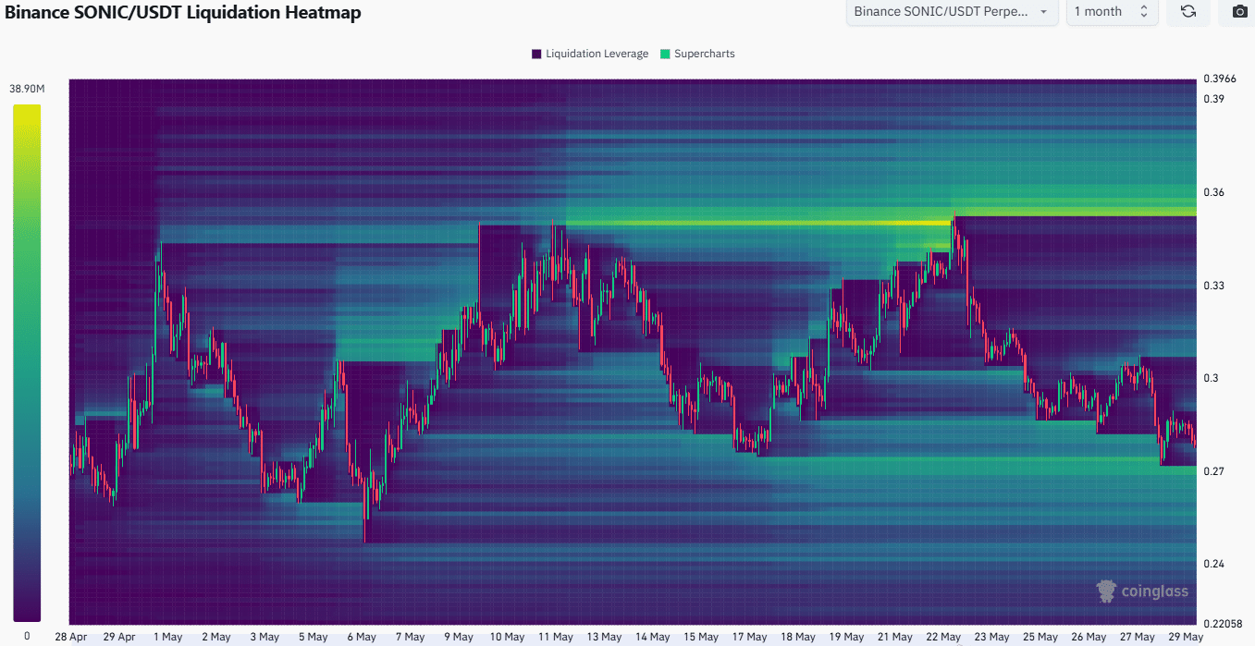Viewport: 1255px width, 646px height.
Task: Click the 5 May date label
Action: click(312, 637)
